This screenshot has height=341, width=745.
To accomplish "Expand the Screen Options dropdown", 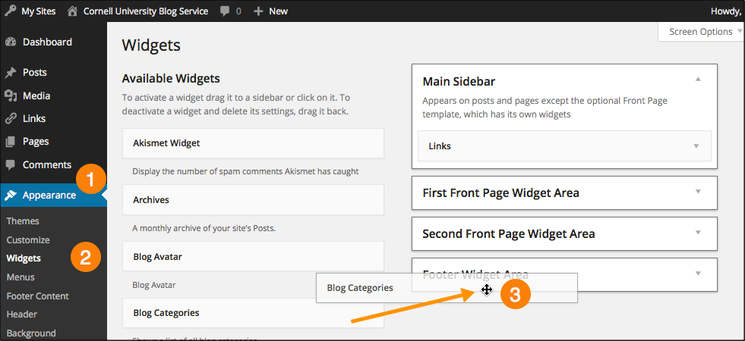I will (x=701, y=32).
